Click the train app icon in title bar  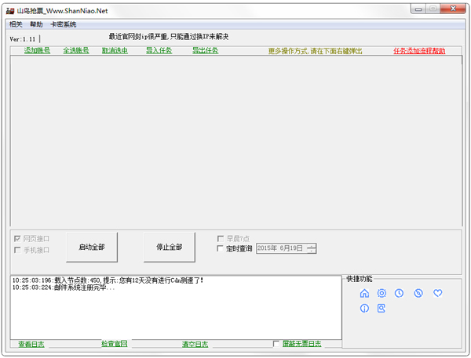tap(10, 11)
